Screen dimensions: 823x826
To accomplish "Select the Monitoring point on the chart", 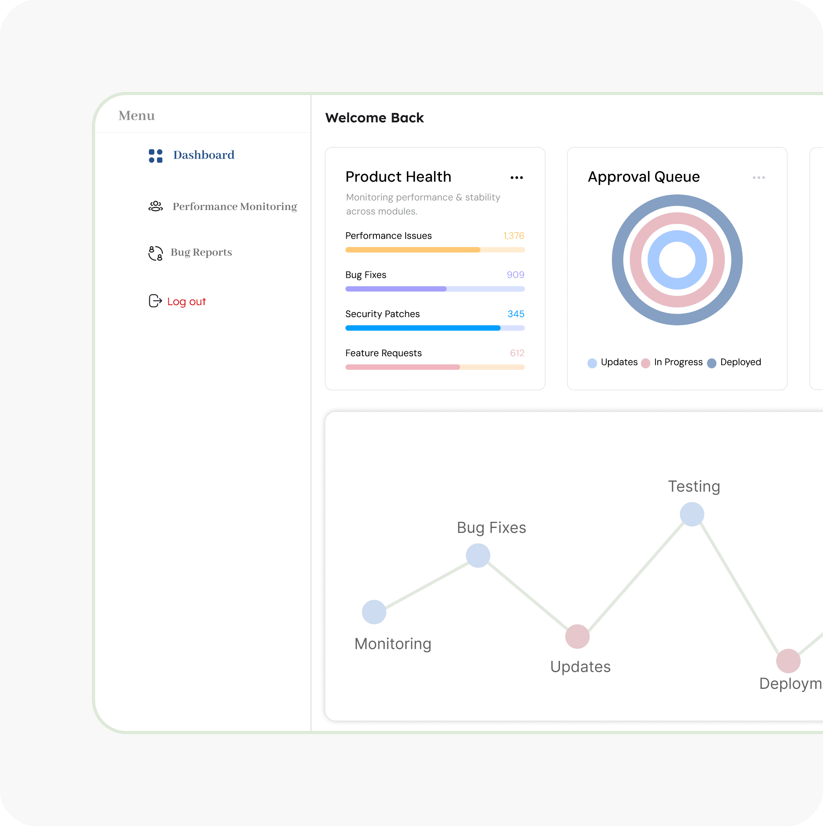I will coord(374,612).
